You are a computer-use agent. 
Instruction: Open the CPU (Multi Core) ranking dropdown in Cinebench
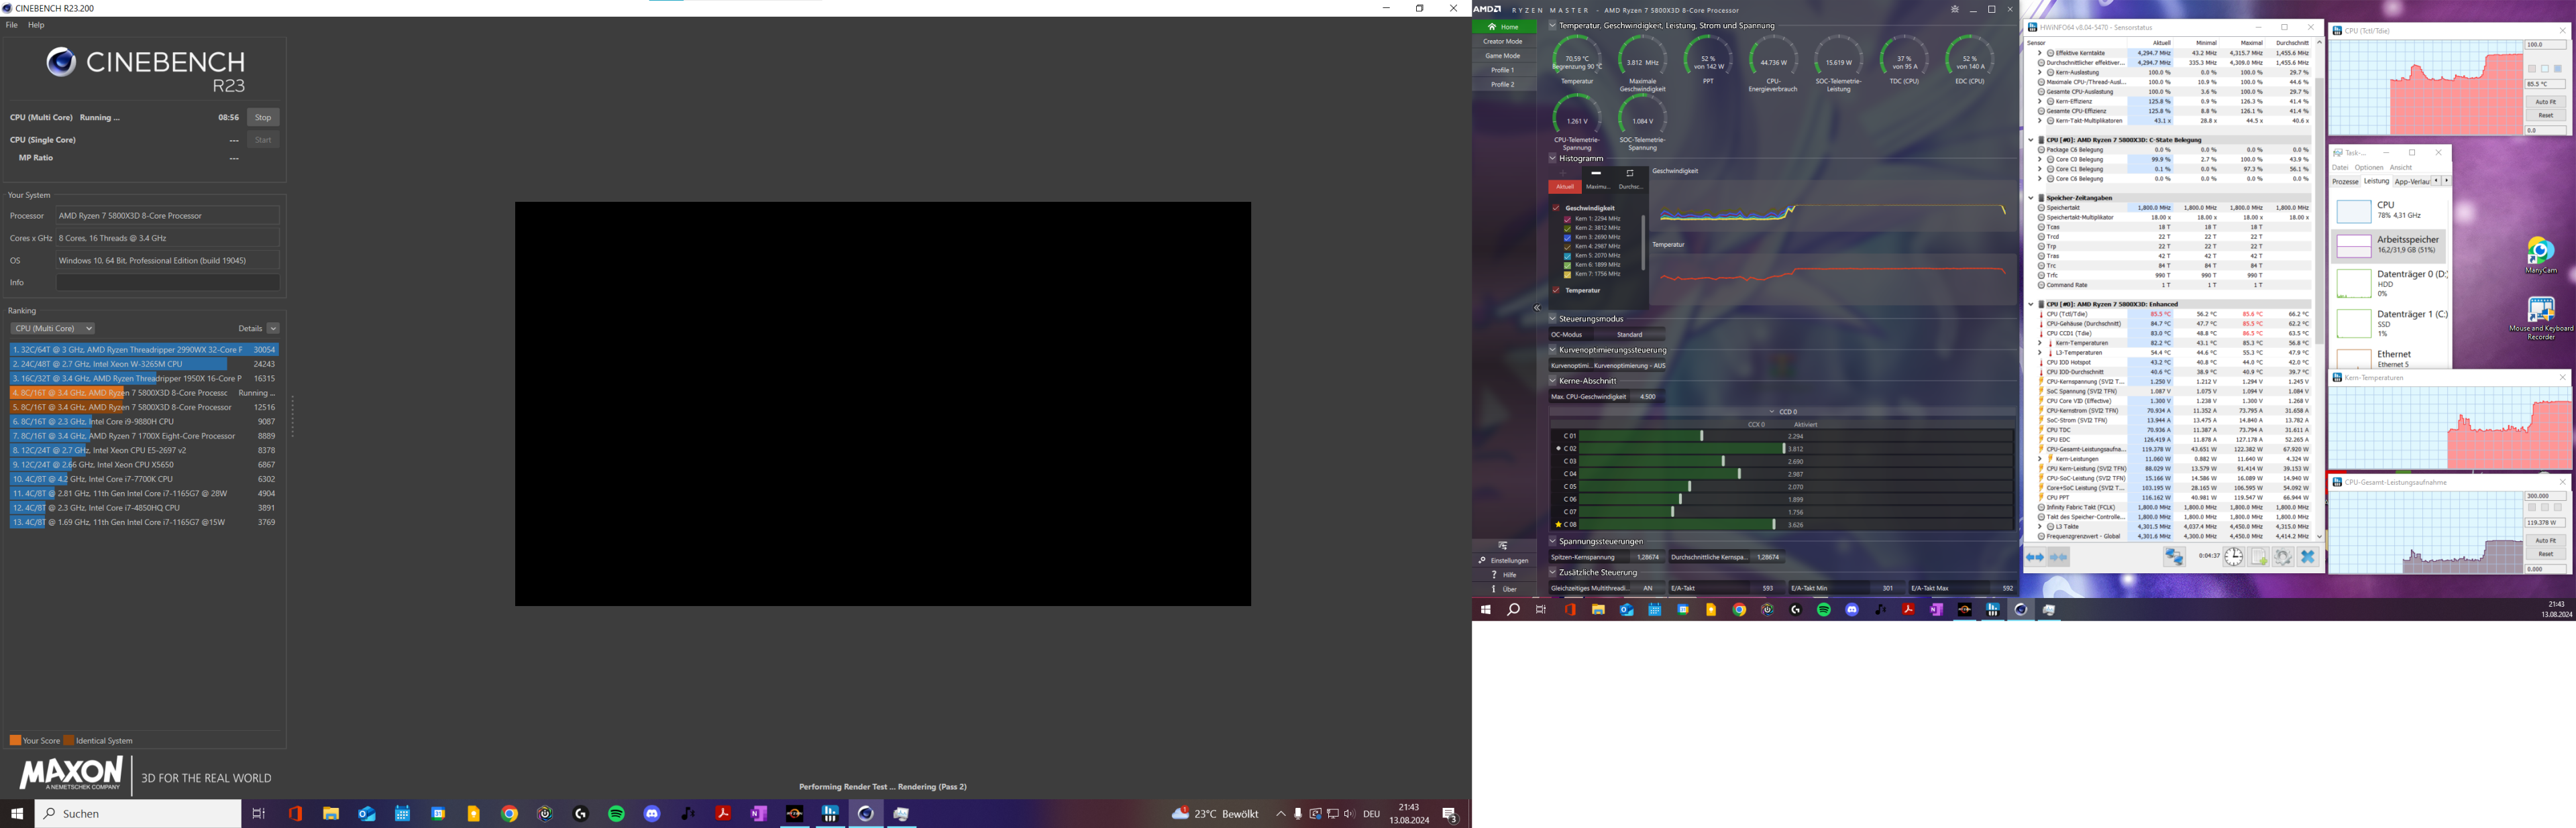point(52,328)
